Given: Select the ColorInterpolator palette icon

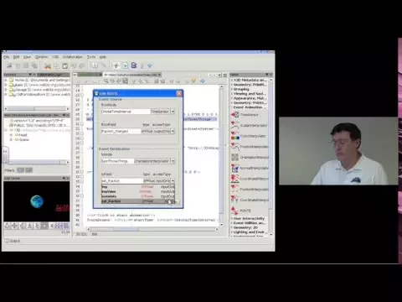Looking at the screenshot, I should [x=235, y=136].
